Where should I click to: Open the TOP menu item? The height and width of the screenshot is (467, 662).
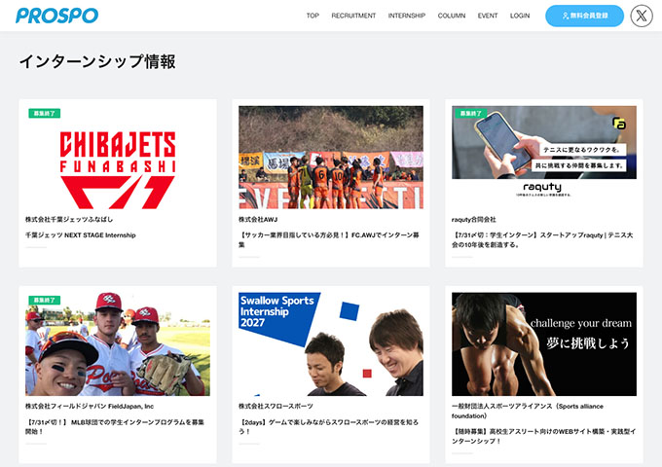tap(313, 16)
